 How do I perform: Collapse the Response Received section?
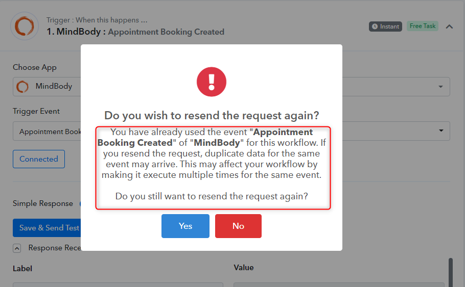pos(17,248)
